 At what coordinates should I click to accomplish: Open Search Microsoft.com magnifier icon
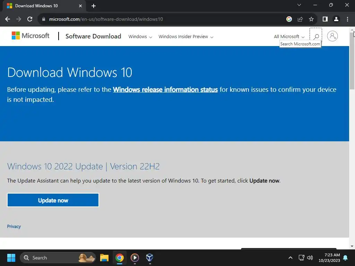pyautogui.click(x=316, y=36)
